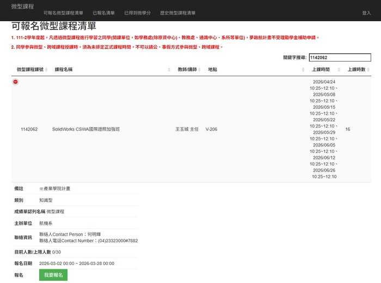Select remark text ※產業學院計畫
Image resolution: width=381 pixels, height=283 pixels.
click(x=54, y=188)
